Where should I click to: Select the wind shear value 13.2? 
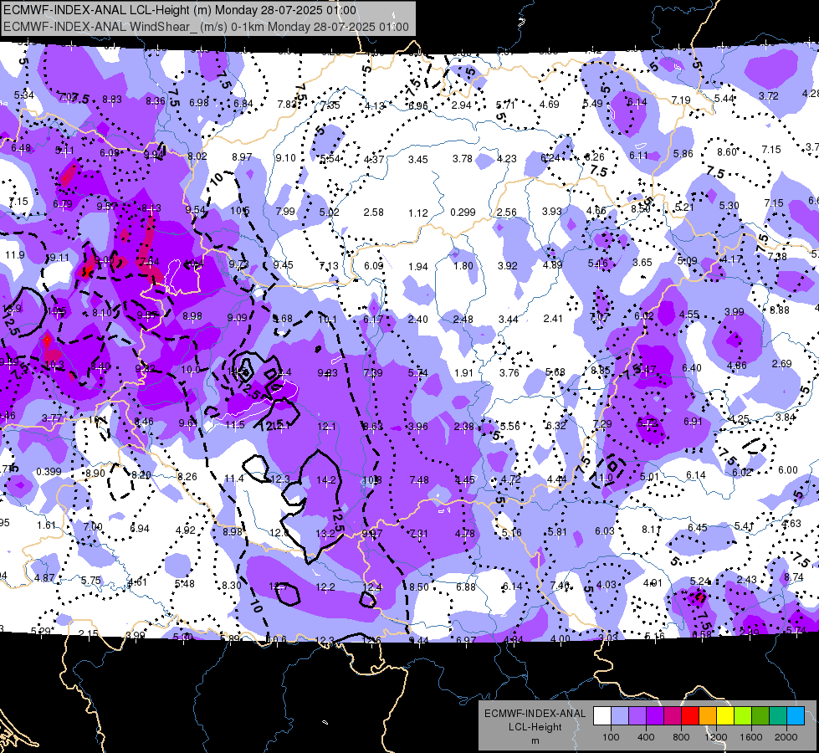[x=325, y=534]
